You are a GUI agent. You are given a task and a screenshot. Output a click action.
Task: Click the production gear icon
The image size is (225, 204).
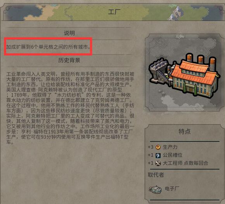pos(158,147)
